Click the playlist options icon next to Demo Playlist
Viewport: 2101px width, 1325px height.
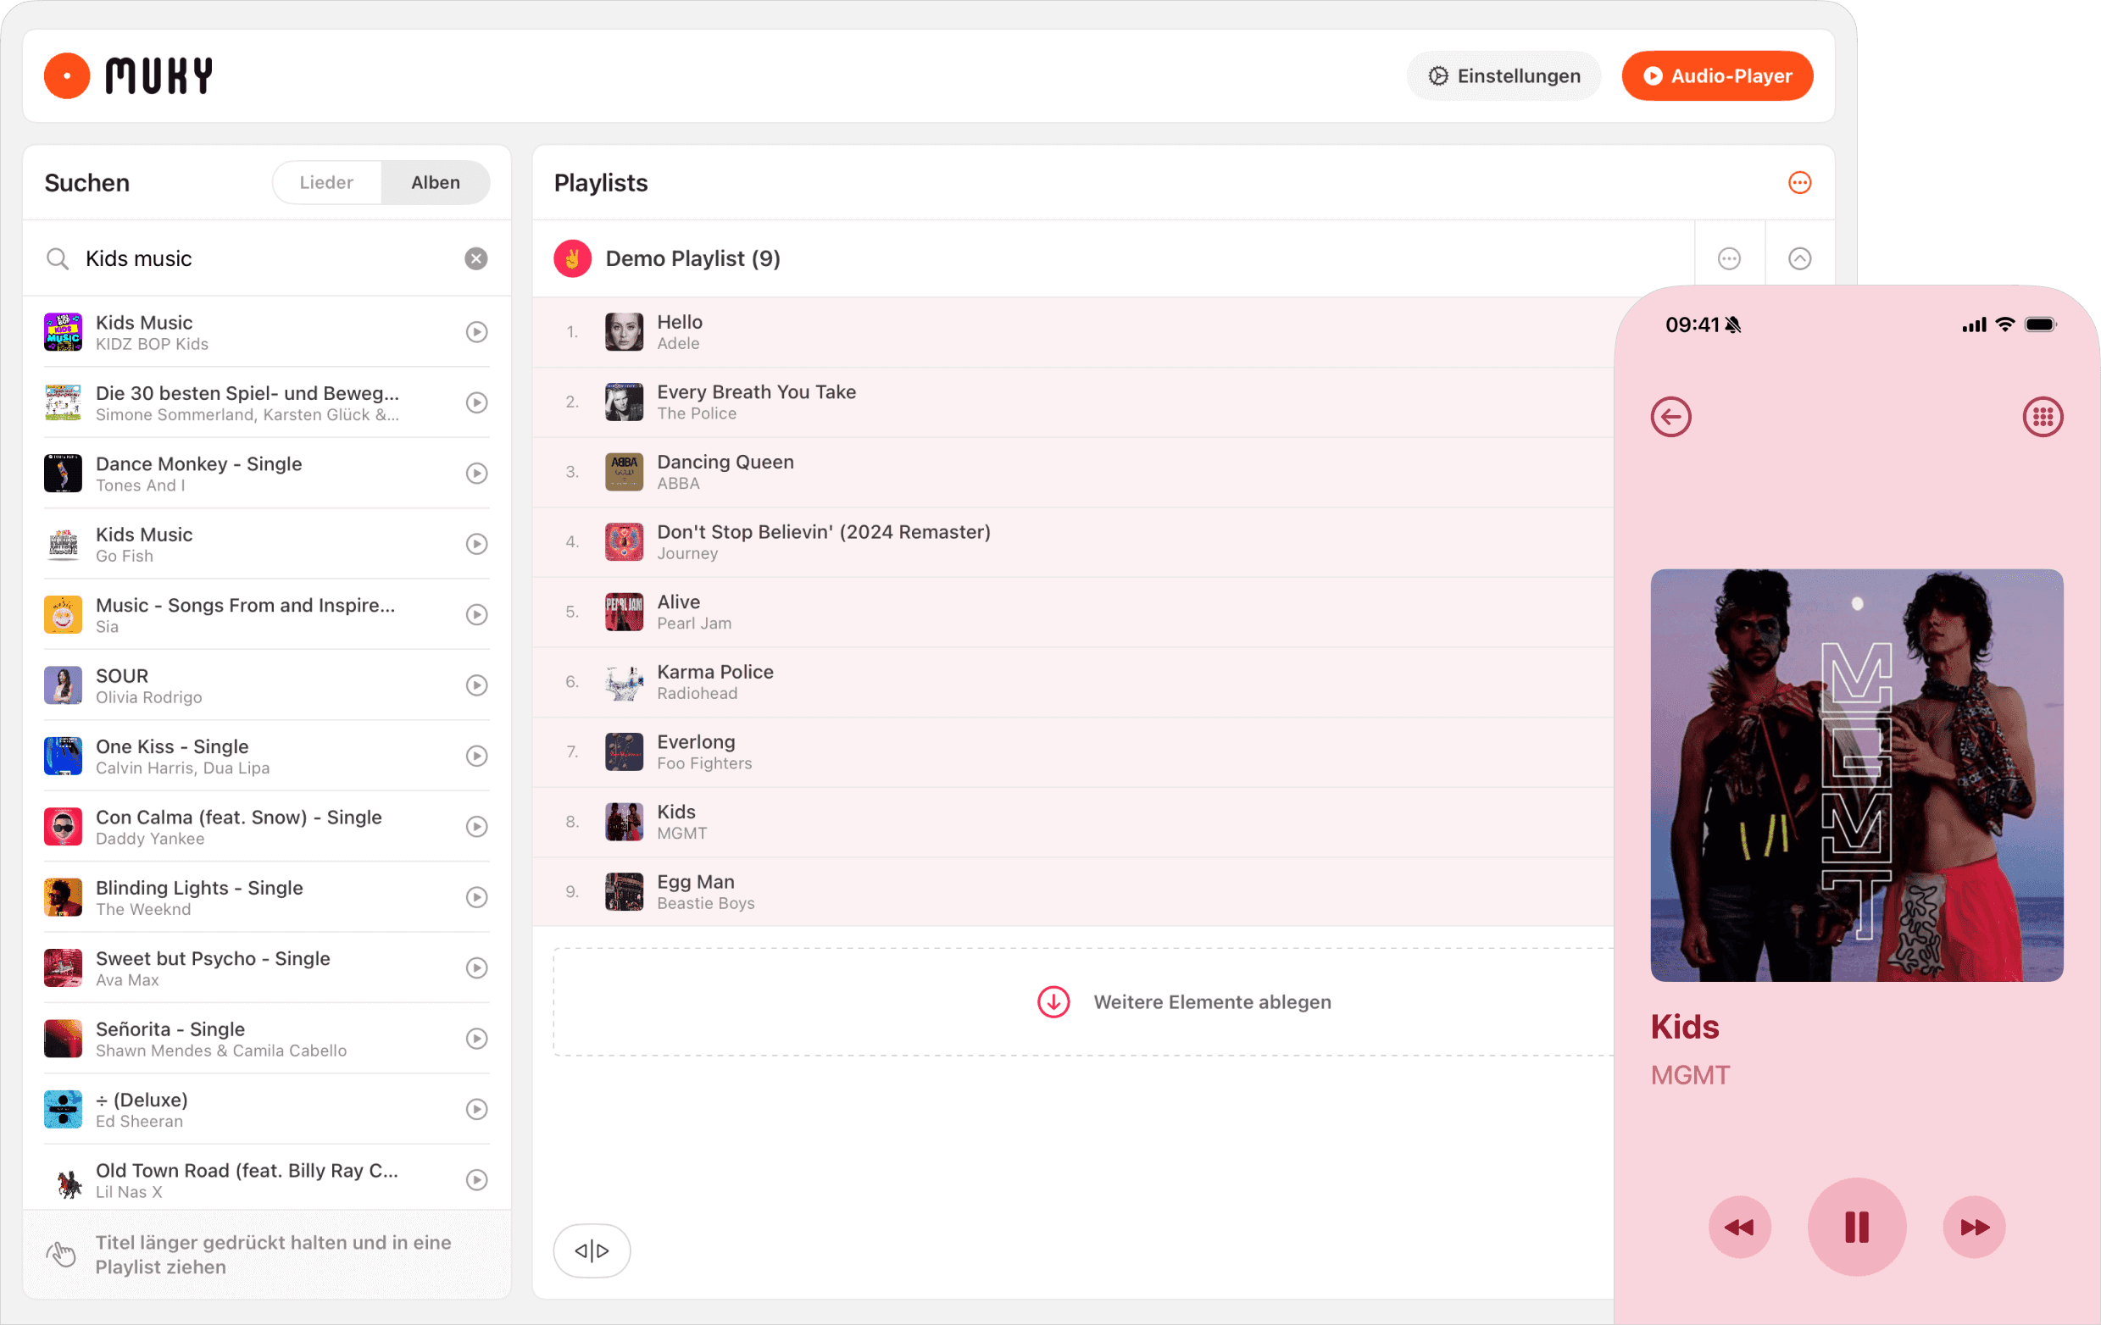point(1728,258)
